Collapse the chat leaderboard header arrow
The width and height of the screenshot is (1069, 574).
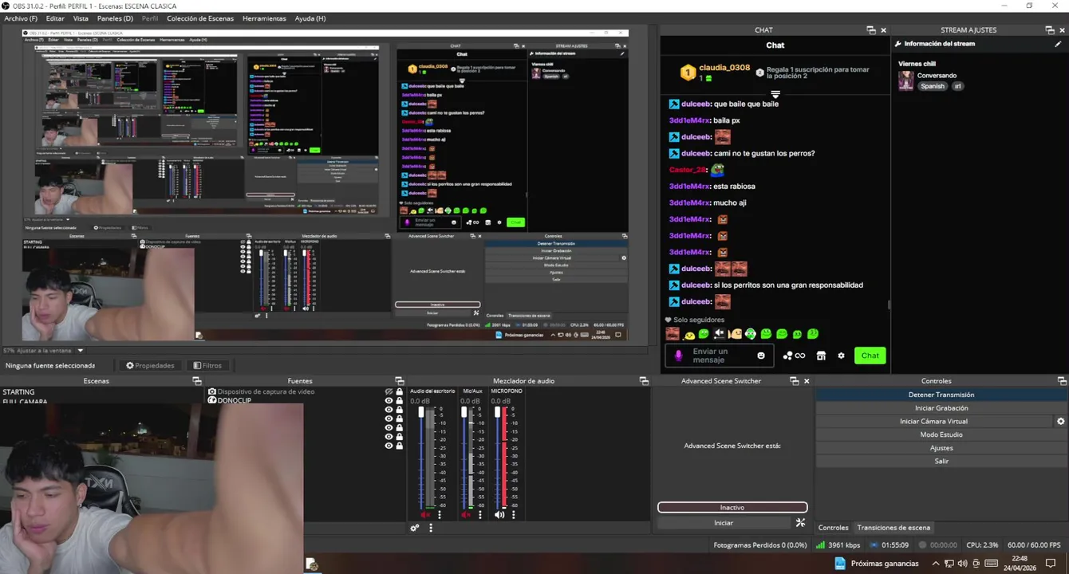coord(775,95)
